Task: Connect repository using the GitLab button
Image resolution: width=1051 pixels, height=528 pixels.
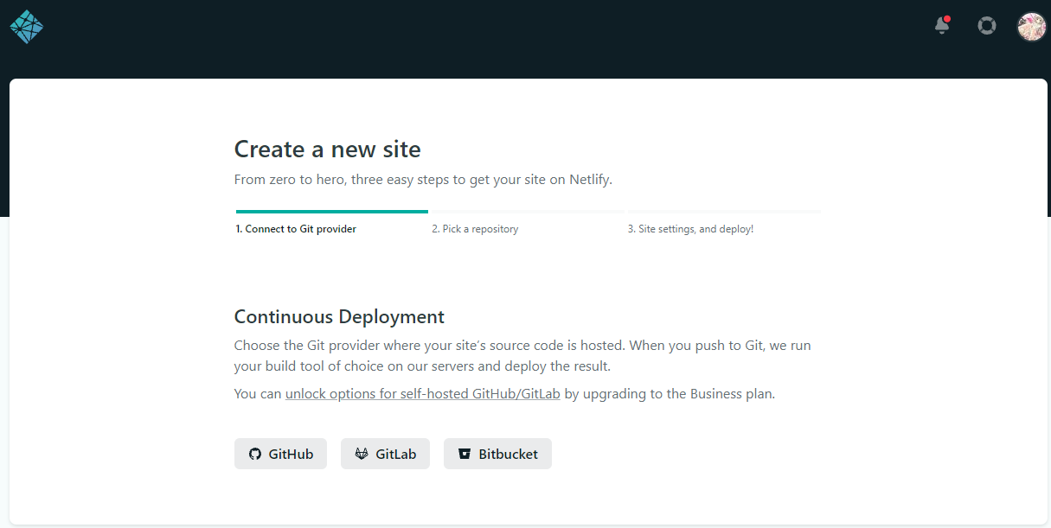Action: [385, 453]
